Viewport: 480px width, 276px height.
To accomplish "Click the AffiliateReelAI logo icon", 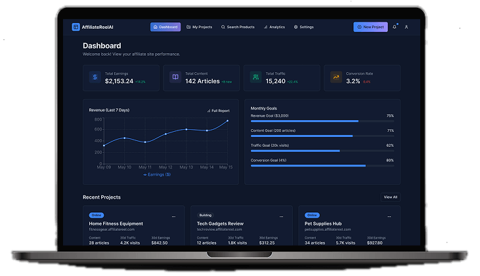I will [76, 27].
